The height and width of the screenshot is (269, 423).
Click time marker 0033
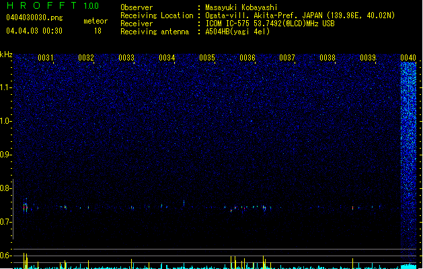tap(126, 58)
